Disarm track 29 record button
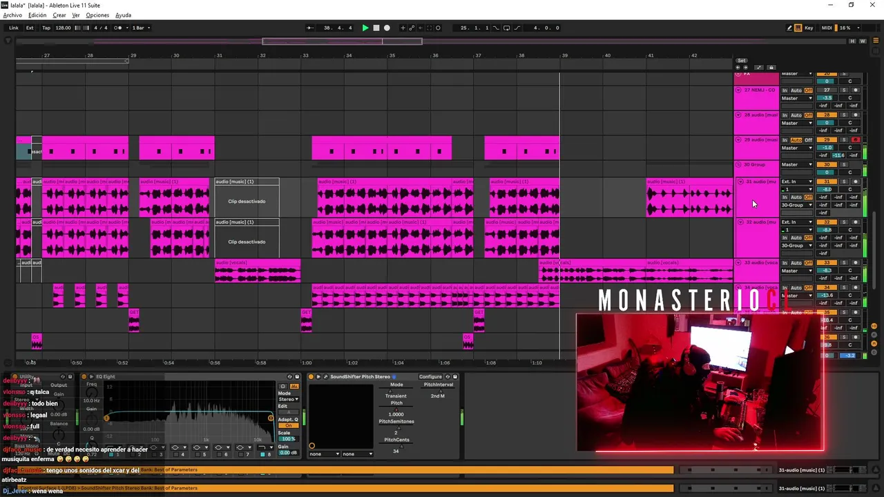This screenshot has height=497, width=884. [856, 140]
